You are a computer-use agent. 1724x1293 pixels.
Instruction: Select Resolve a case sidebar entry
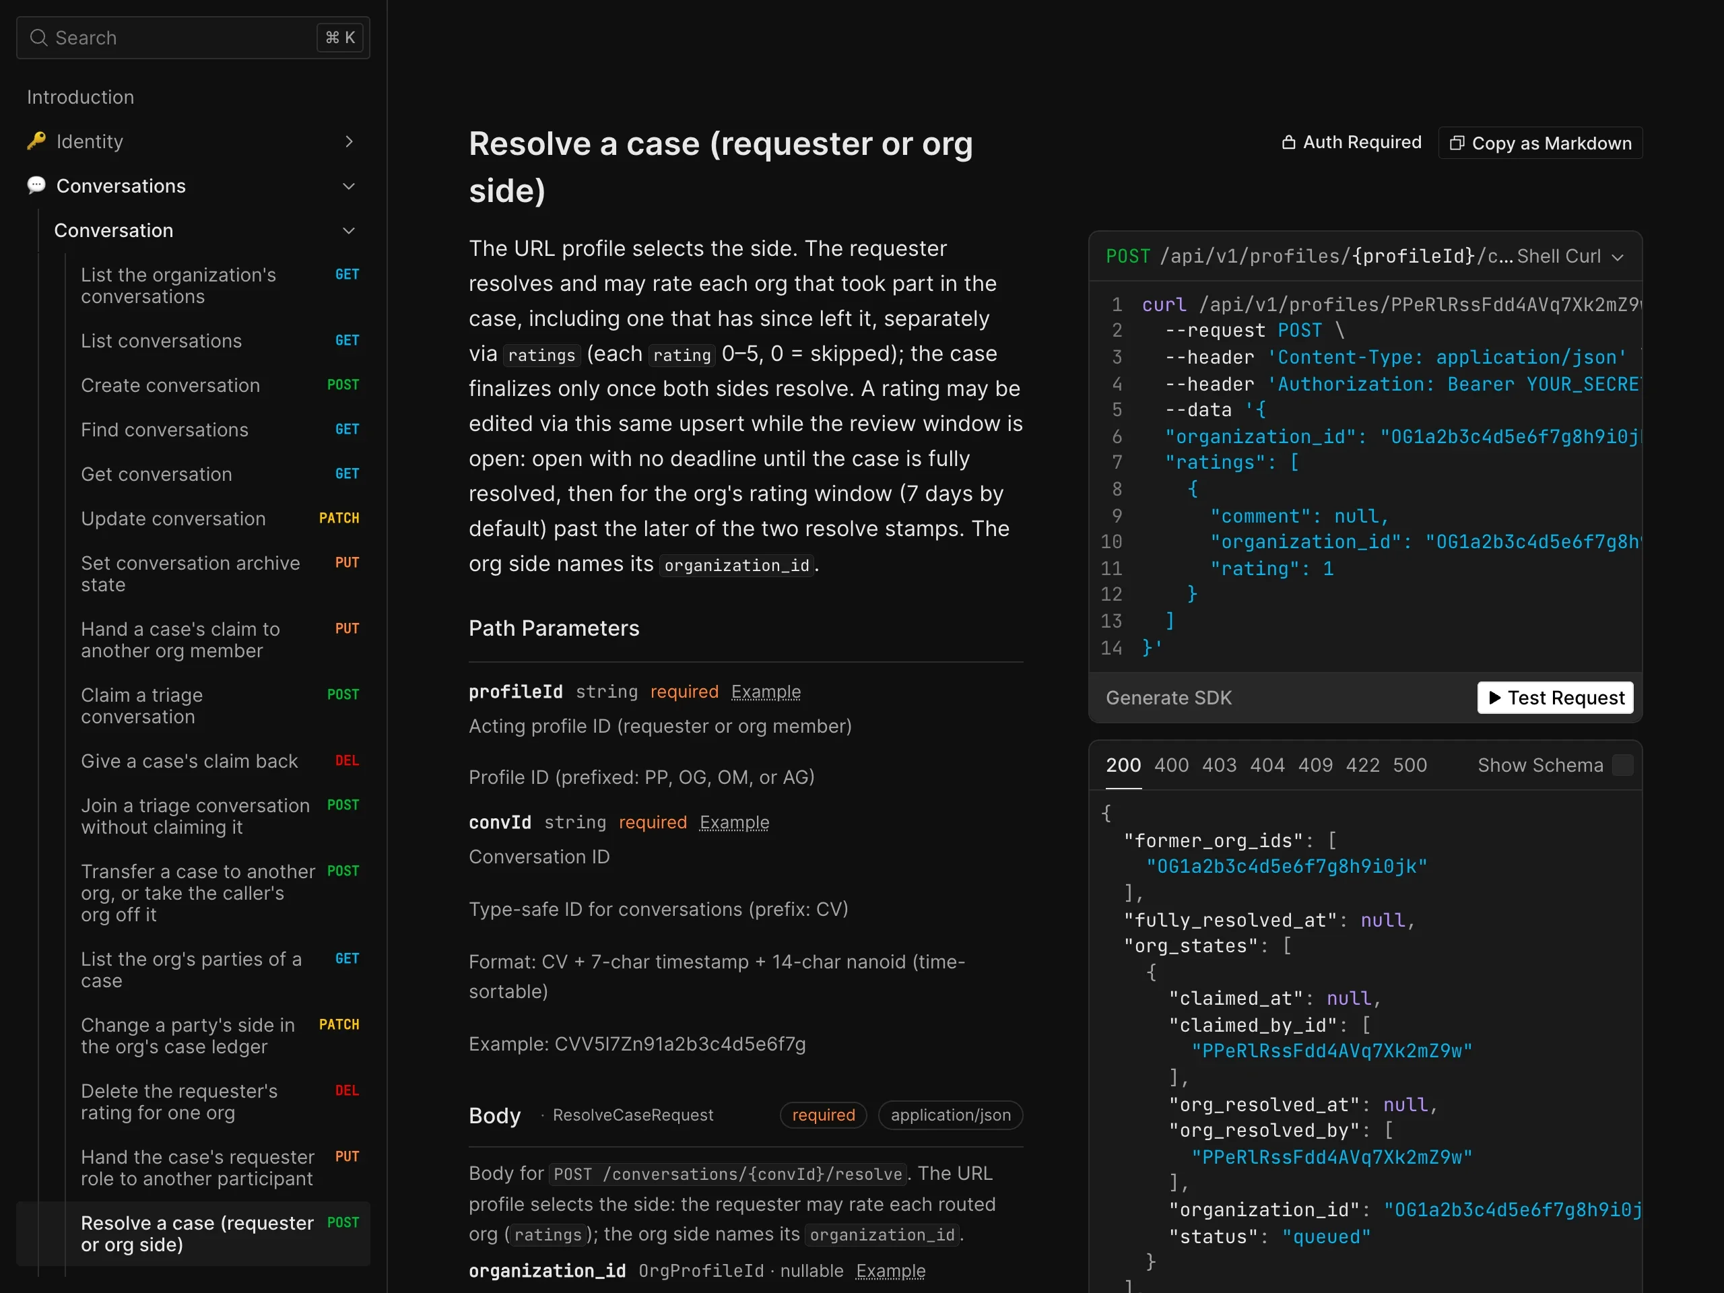[x=193, y=1234]
